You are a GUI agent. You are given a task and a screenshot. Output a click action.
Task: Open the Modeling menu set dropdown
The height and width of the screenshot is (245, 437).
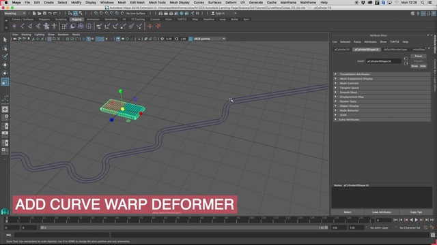(15, 14)
